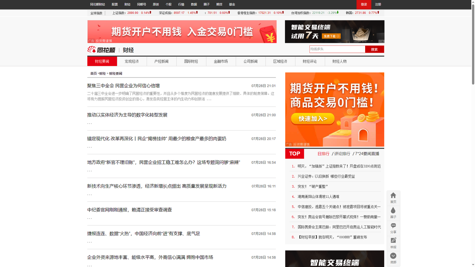Focus the search input field
The image size is (475, 267).
click(337, 49)
